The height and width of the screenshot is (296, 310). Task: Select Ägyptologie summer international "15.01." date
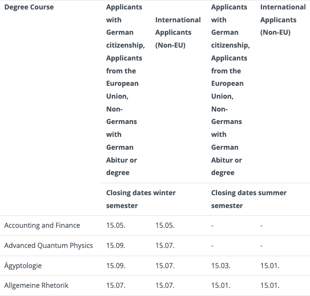270,266
